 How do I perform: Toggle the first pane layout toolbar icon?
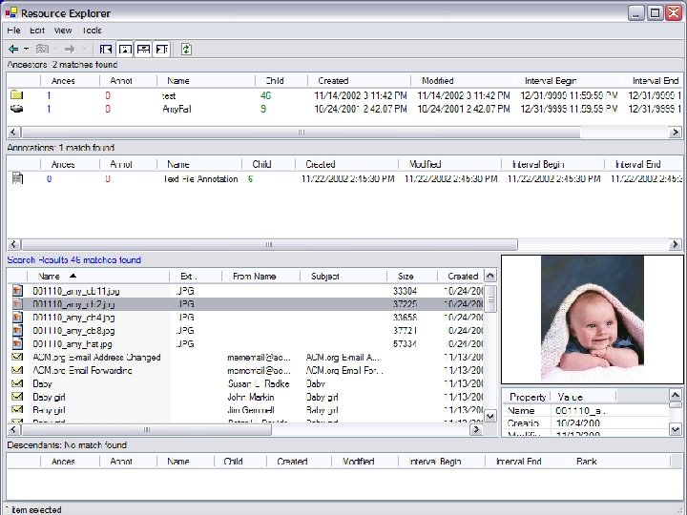click(x=106, y=49)
